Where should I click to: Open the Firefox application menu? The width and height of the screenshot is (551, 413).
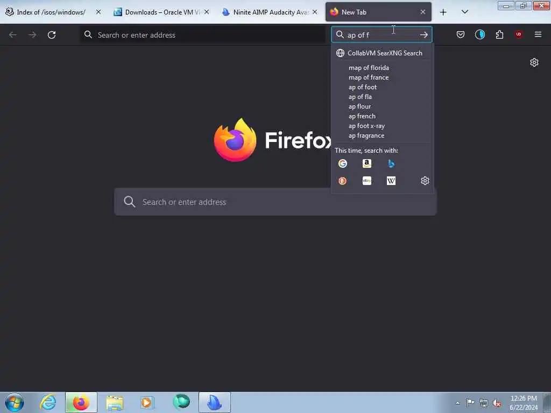(x=538, y=34)
